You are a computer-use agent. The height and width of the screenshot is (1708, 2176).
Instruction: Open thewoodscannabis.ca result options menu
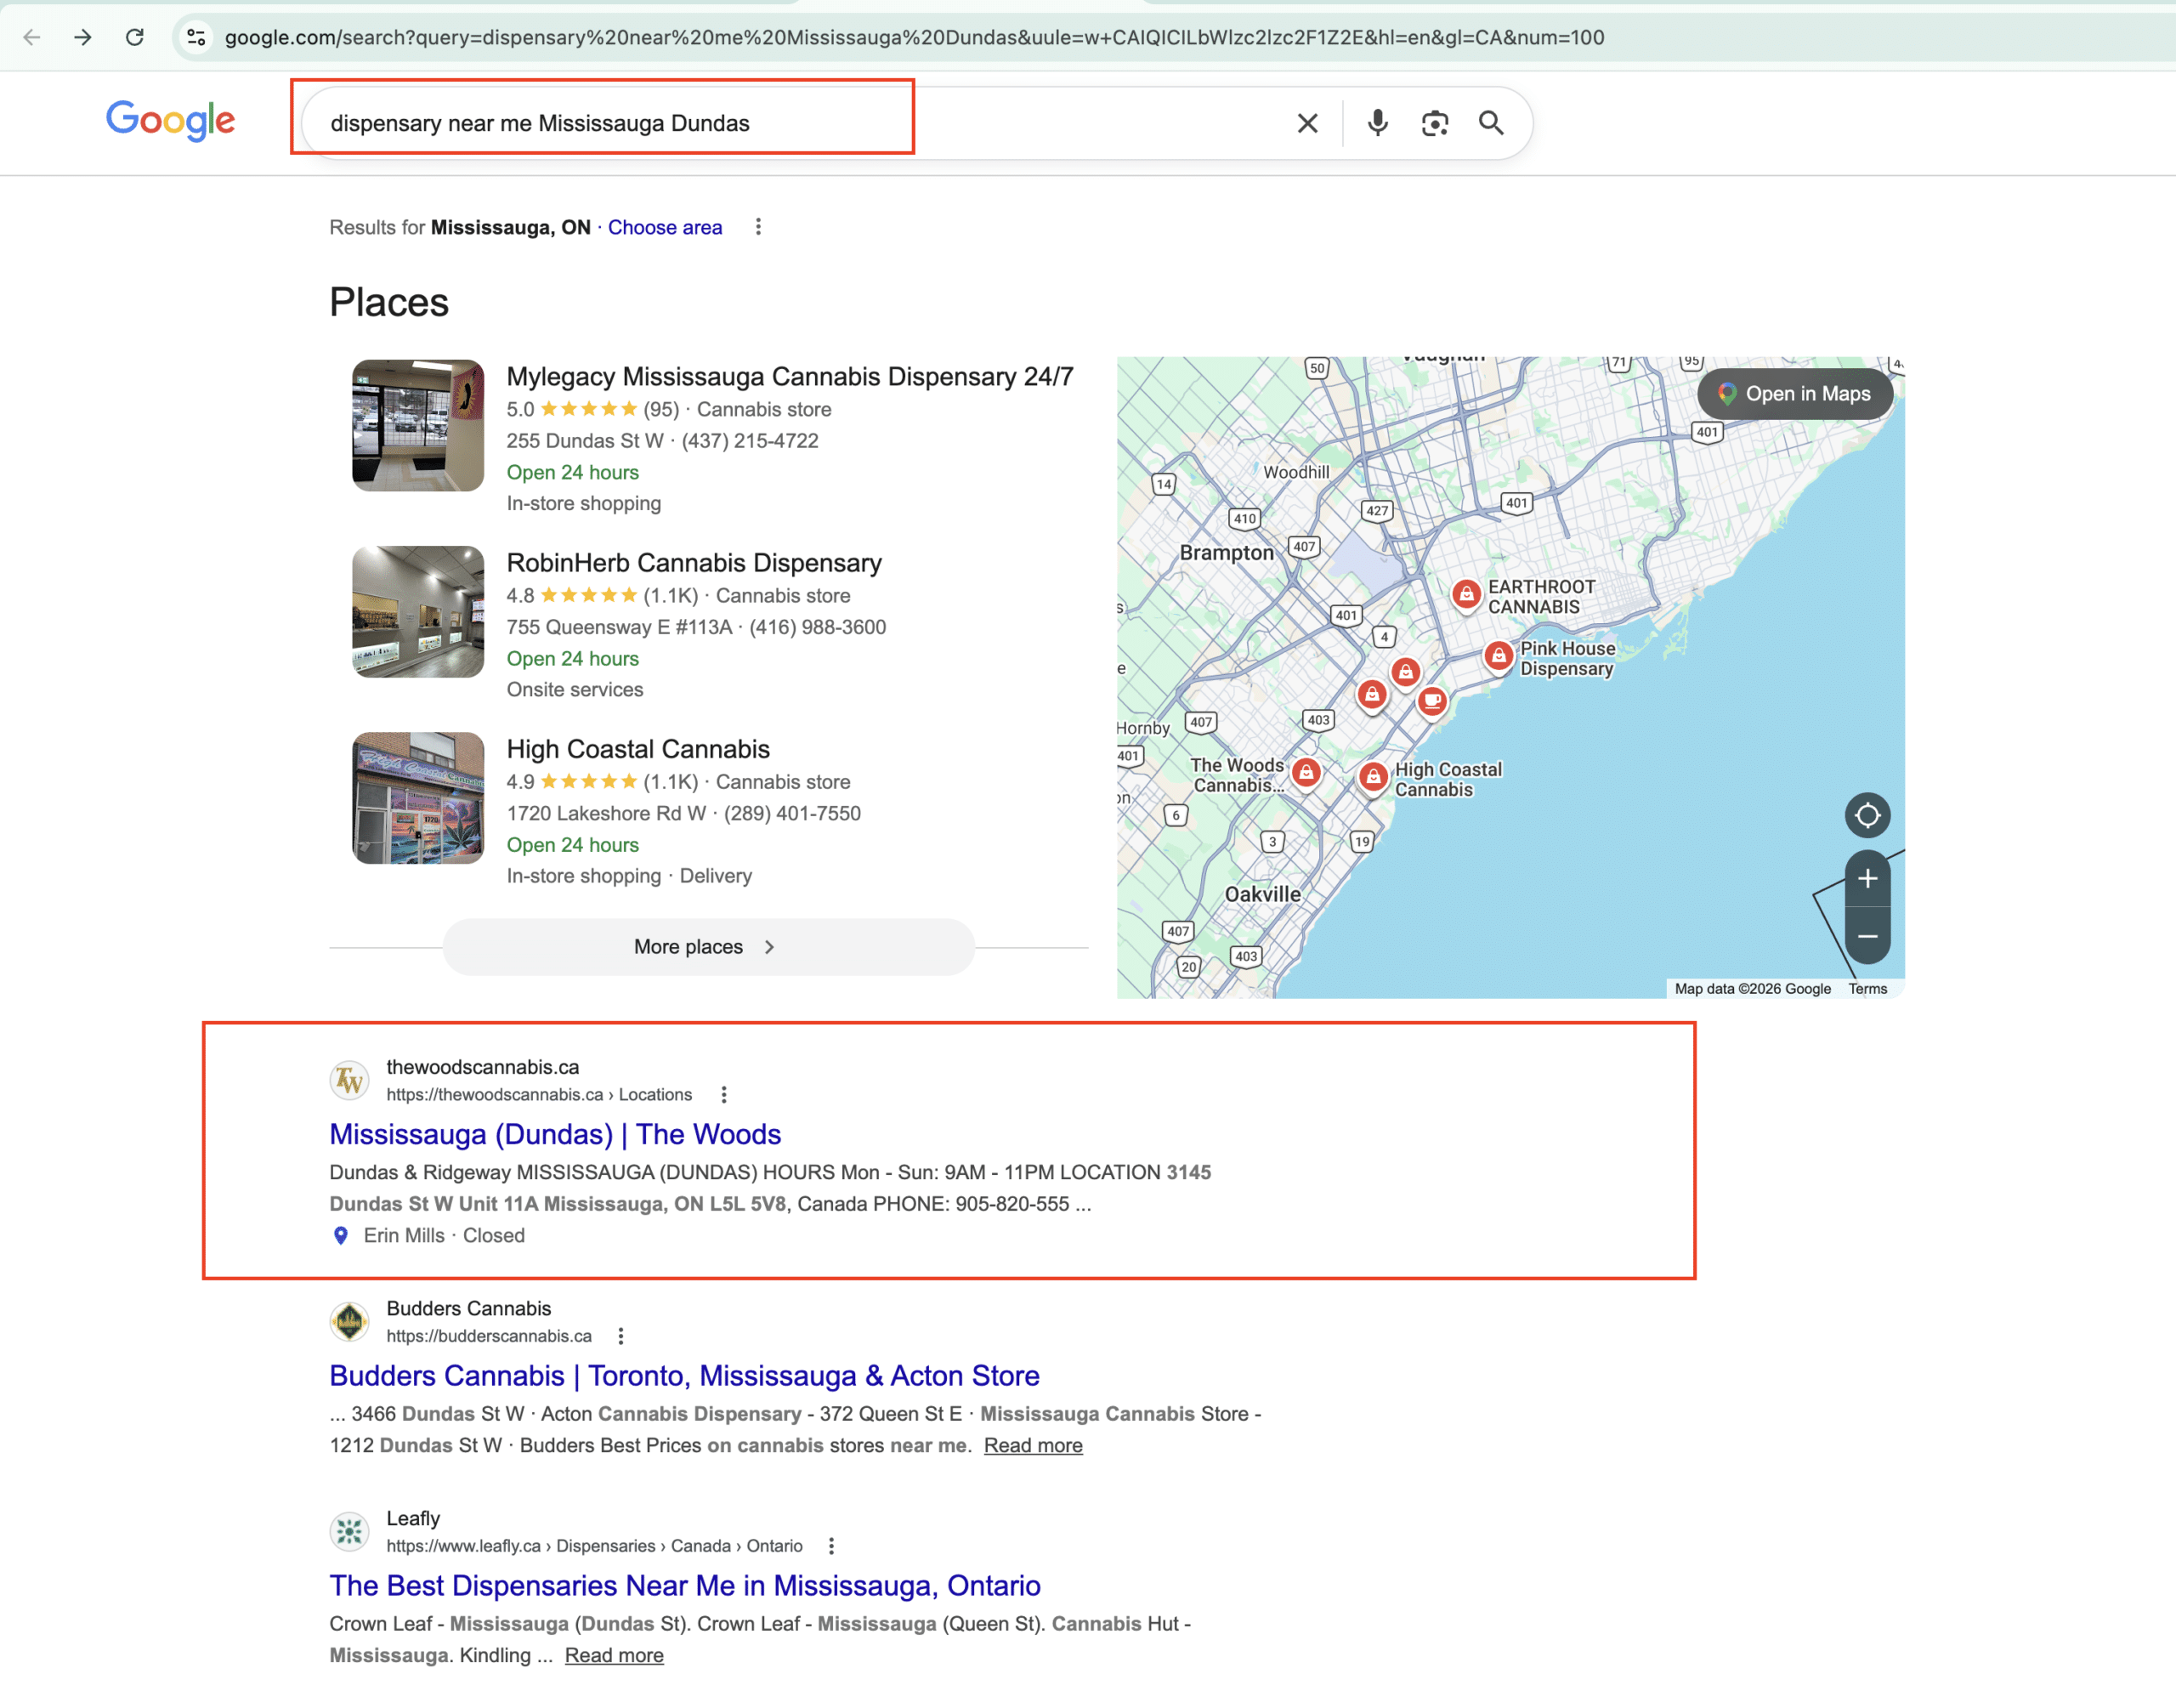coord(723,1095)
